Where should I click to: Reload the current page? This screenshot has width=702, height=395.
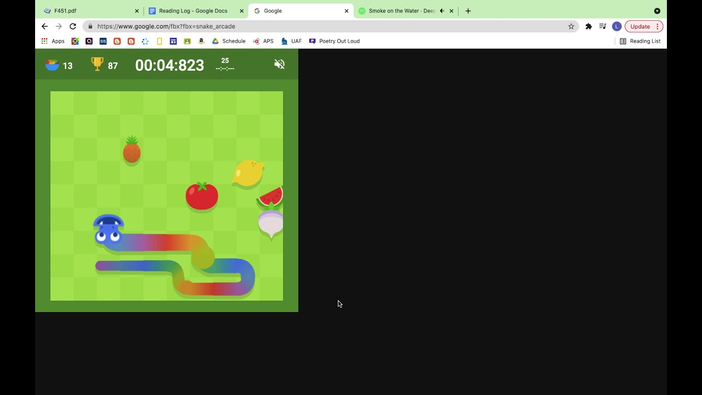tap(72, 26)
